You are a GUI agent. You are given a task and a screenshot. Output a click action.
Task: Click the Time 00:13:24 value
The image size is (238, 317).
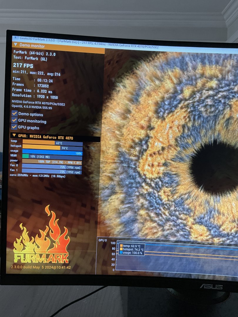coord(45,81)
